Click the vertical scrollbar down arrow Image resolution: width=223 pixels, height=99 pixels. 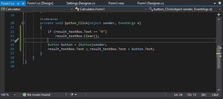click(x=219, y=90)
